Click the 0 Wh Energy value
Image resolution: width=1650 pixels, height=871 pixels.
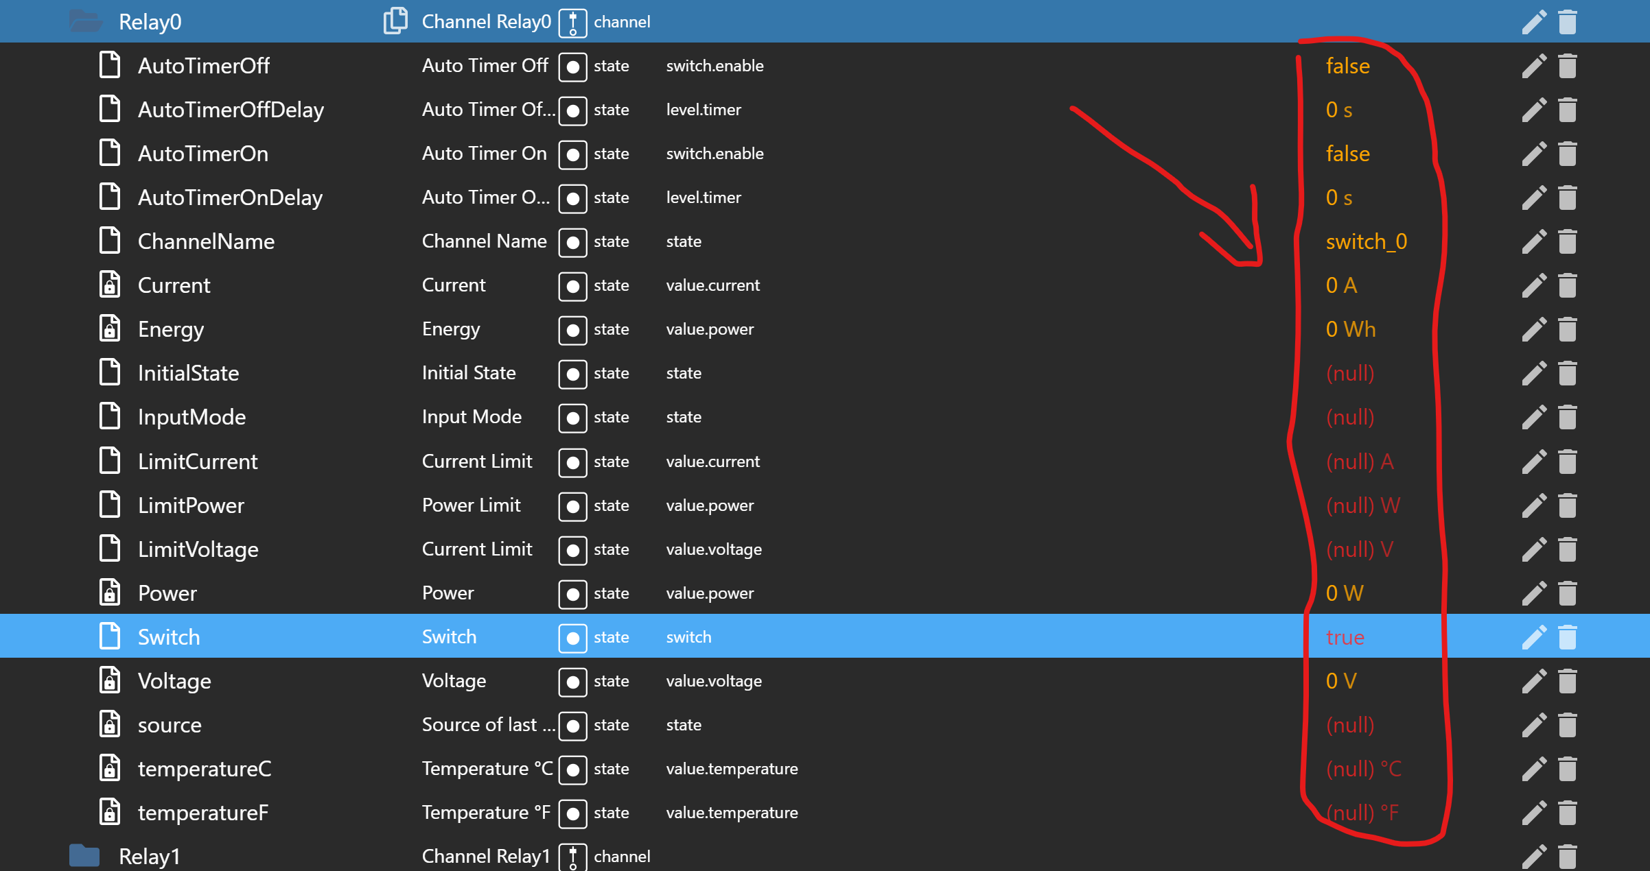[1350, 329]
